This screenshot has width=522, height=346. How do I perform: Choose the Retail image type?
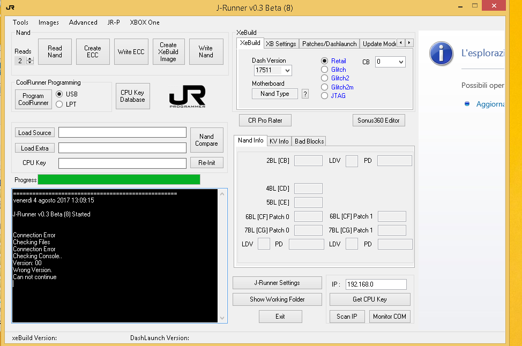[324, 61]
